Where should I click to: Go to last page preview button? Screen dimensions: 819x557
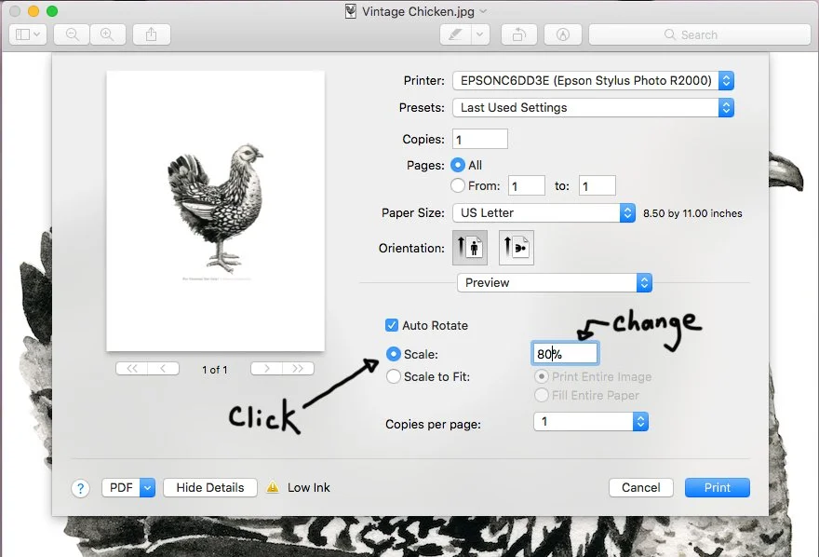[298, 368]
